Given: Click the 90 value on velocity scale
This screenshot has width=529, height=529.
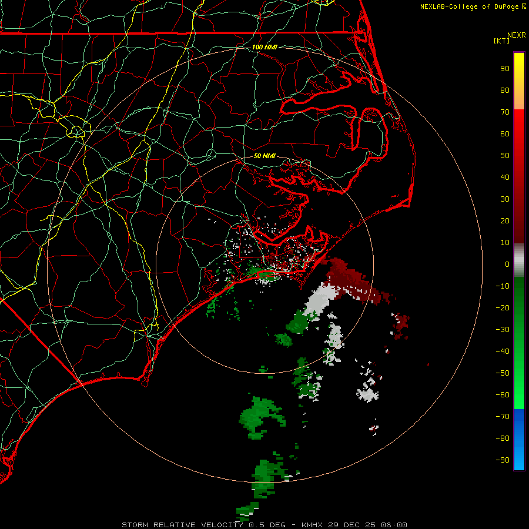Looking at the screenshot, I should point(505,69).
